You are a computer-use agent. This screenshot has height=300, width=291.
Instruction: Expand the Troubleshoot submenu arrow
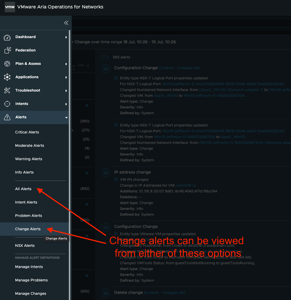pyautogui.click(x=66, y=91)
